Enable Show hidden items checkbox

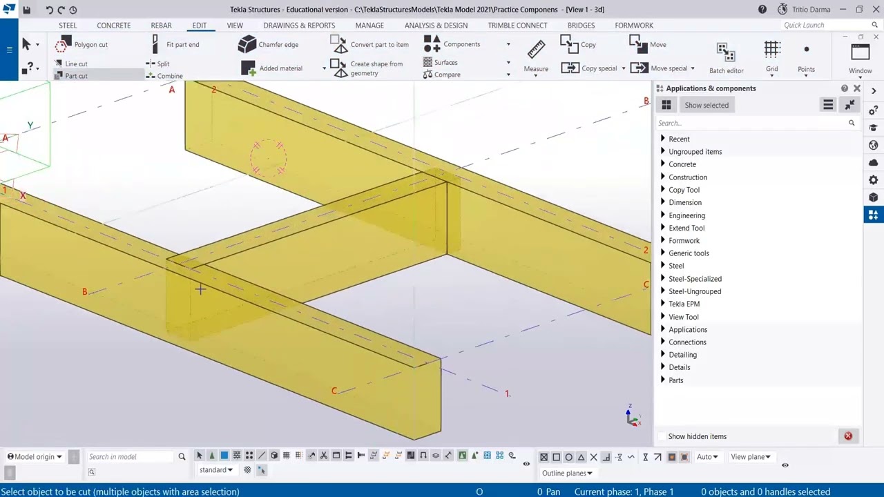click(x=662, y=436)
